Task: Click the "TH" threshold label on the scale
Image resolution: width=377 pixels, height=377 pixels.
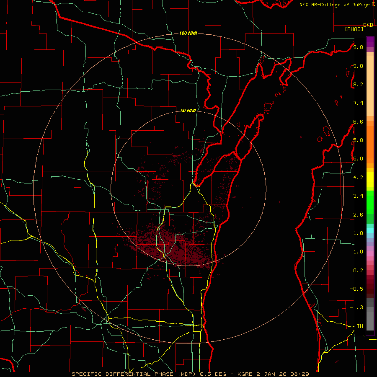Action: point(360,326)
